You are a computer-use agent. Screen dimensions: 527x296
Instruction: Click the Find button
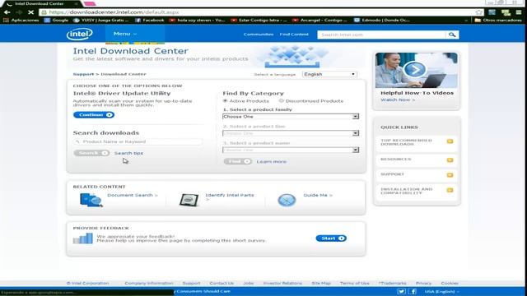[x=238, y=161]
